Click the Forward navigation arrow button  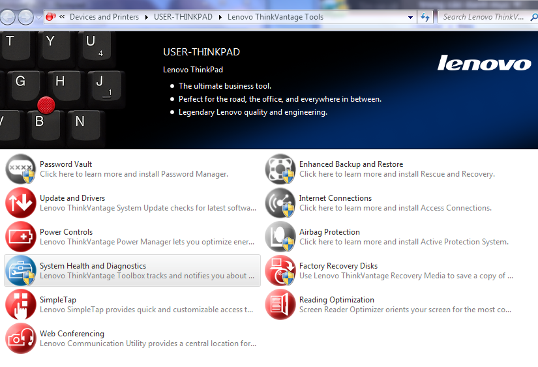(25, 17)
